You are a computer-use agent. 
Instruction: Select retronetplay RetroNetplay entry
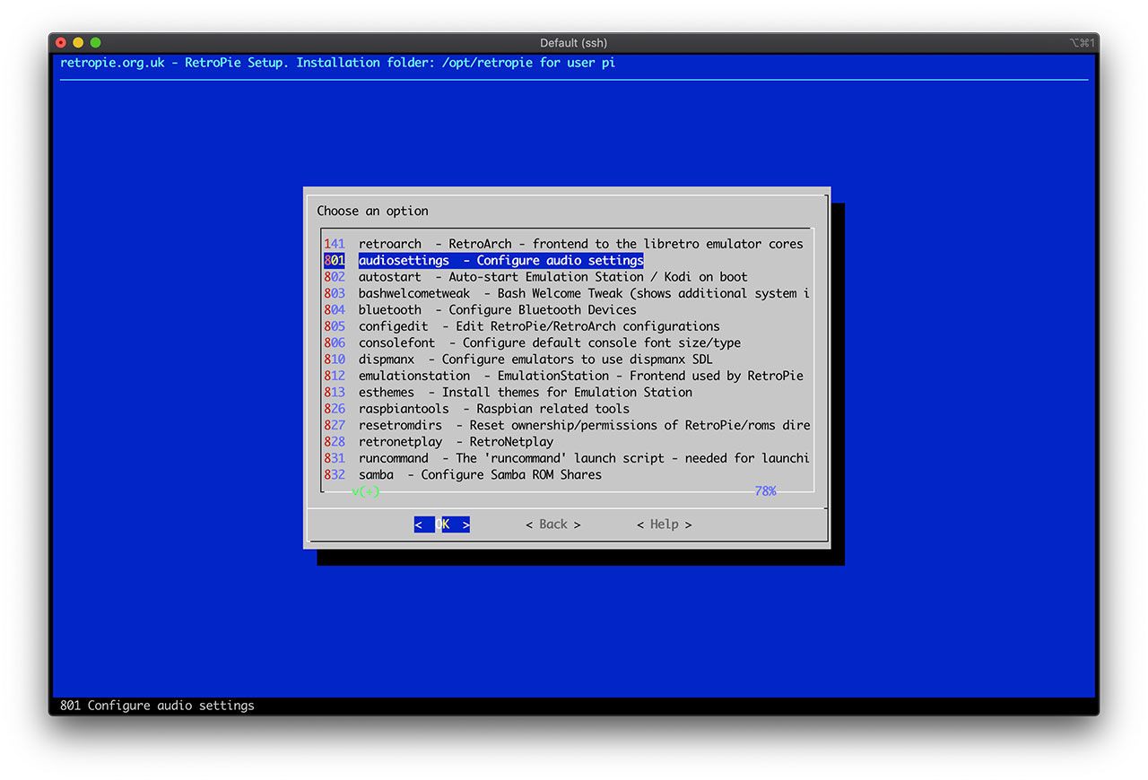[x=456, y=442]
